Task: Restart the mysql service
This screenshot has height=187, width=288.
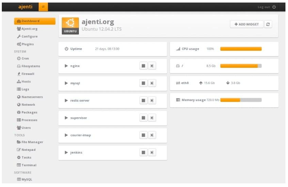Action: (x=152, y=83)
